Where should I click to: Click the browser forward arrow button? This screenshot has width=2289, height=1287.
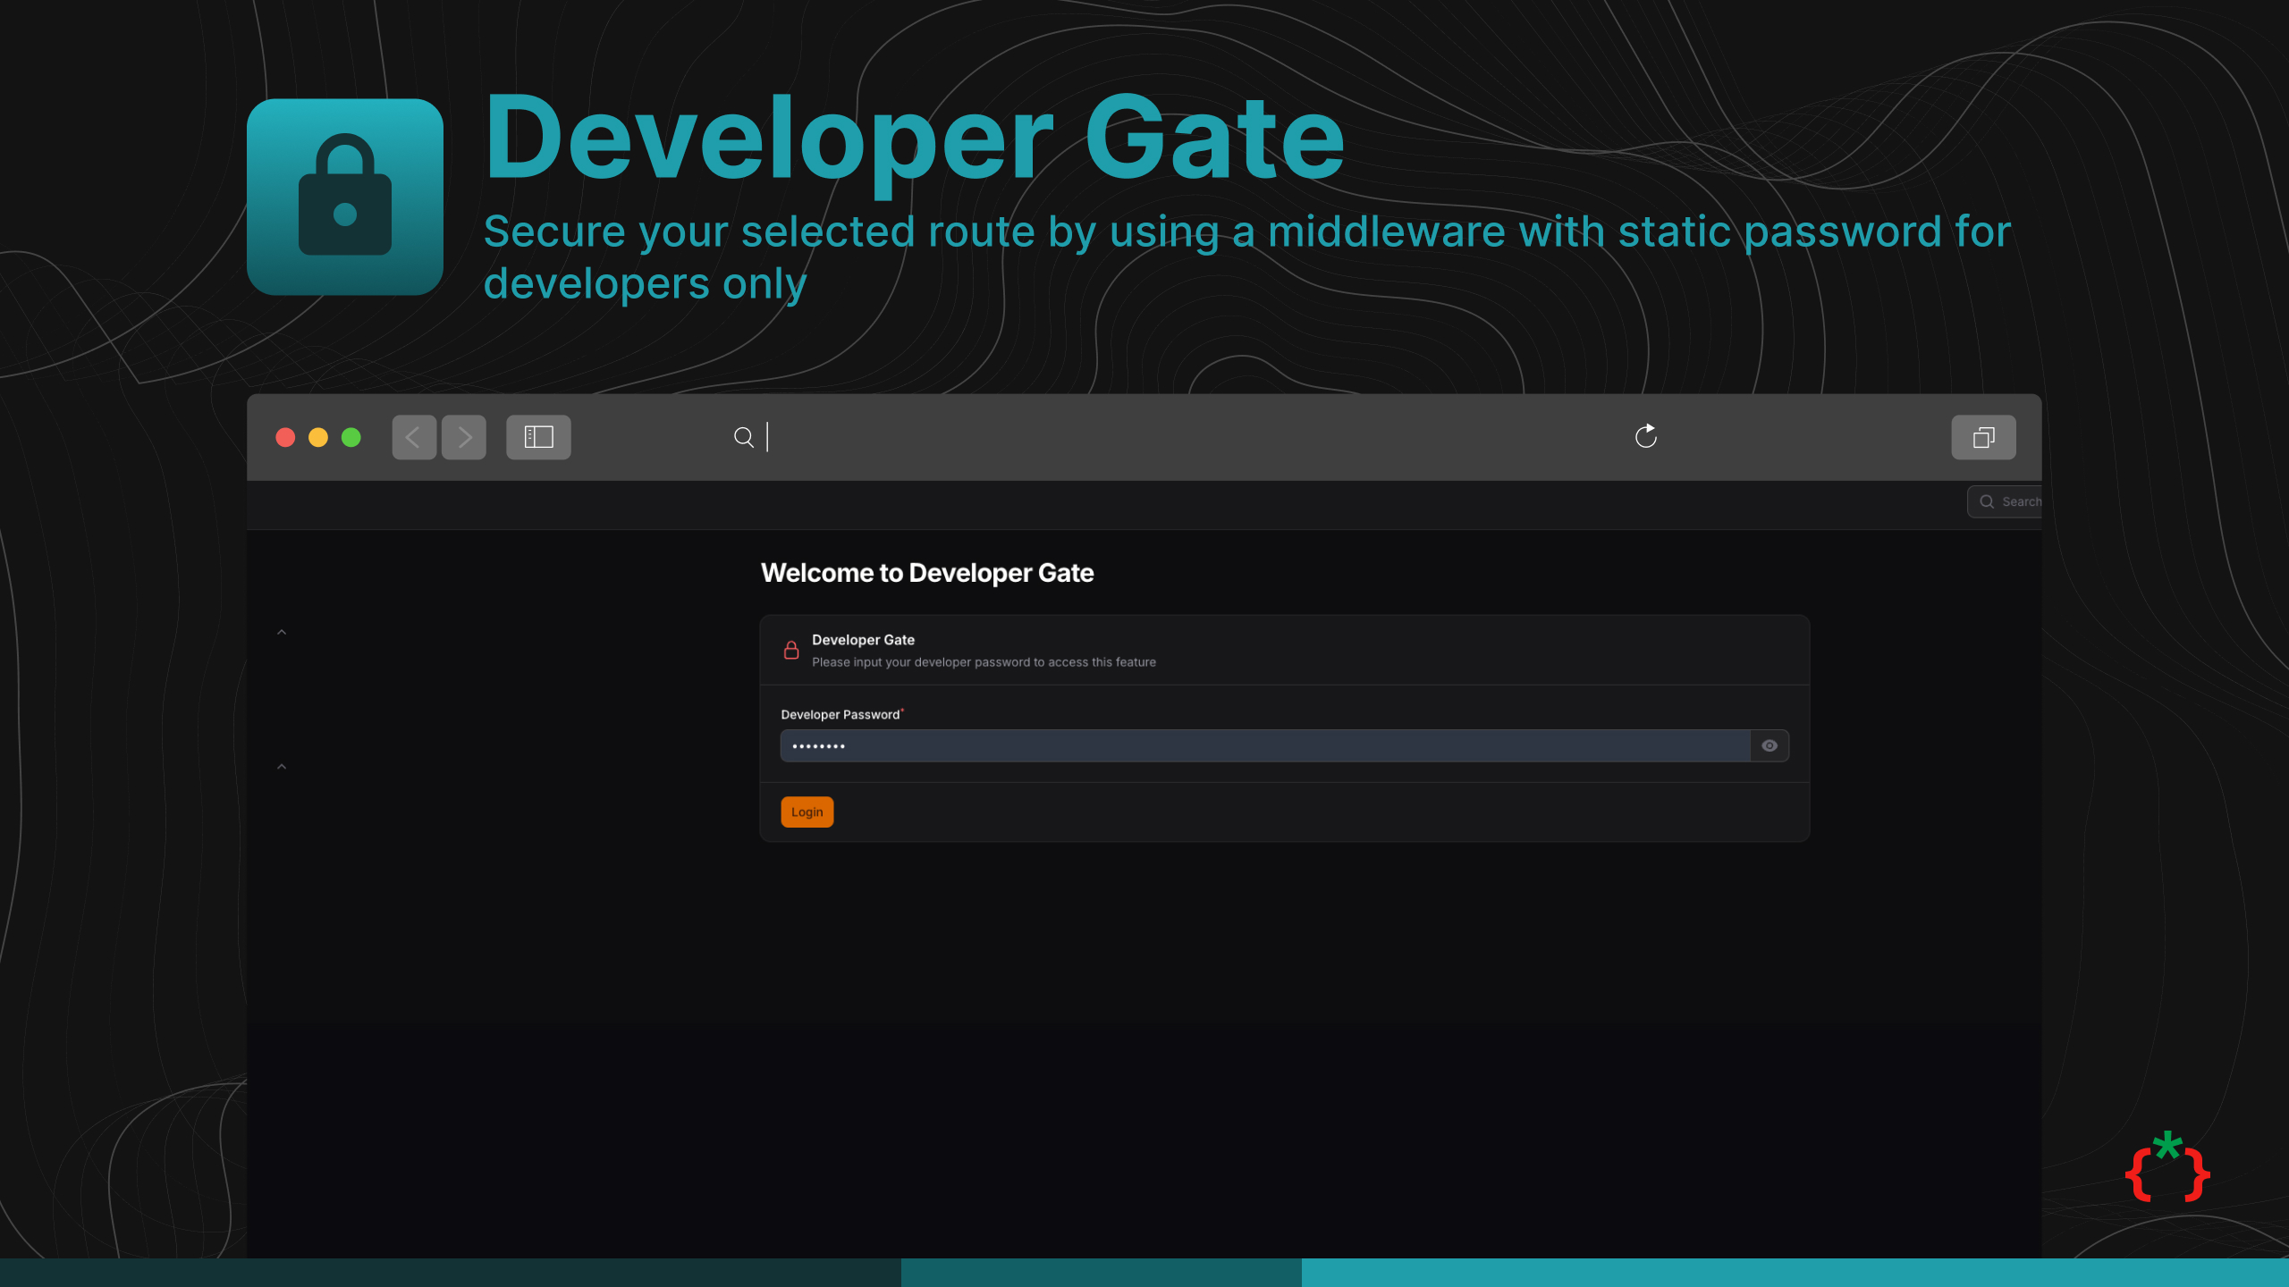[464, 437]
